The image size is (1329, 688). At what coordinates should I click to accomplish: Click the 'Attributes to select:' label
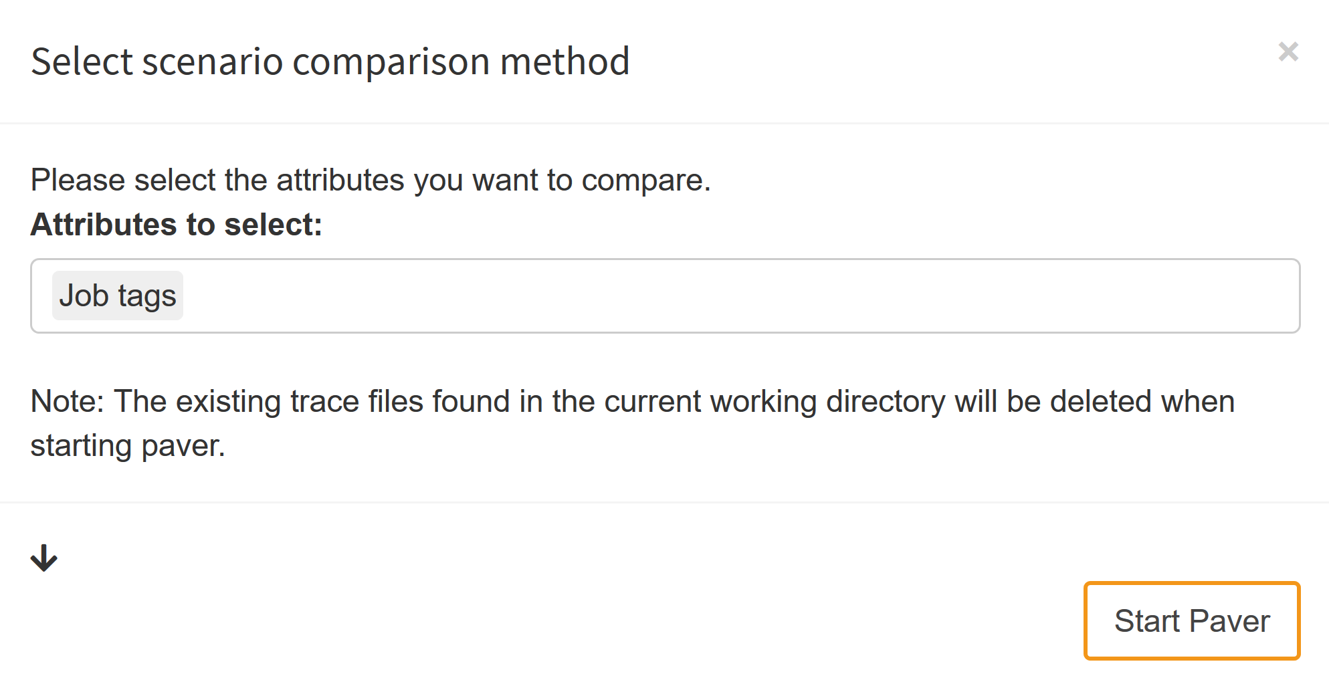[x=177, y=225]
